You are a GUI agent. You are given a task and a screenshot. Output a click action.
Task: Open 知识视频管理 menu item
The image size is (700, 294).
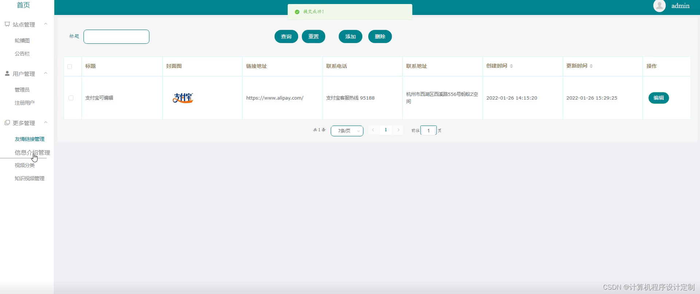point(30,178)
